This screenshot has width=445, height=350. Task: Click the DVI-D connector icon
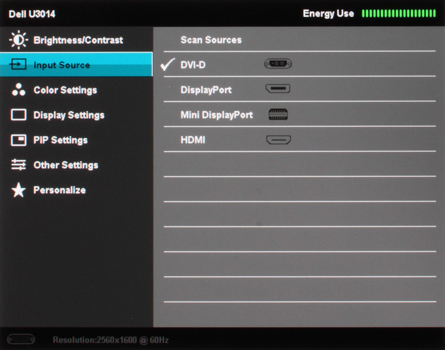tap(278, 63)
